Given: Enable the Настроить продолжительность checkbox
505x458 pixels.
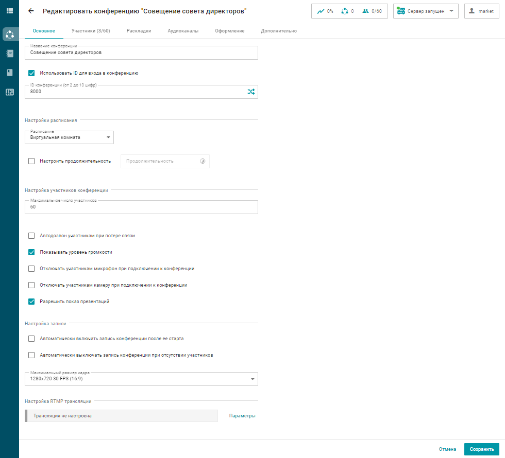Looking at the screenshot, I should click(31, 161).
